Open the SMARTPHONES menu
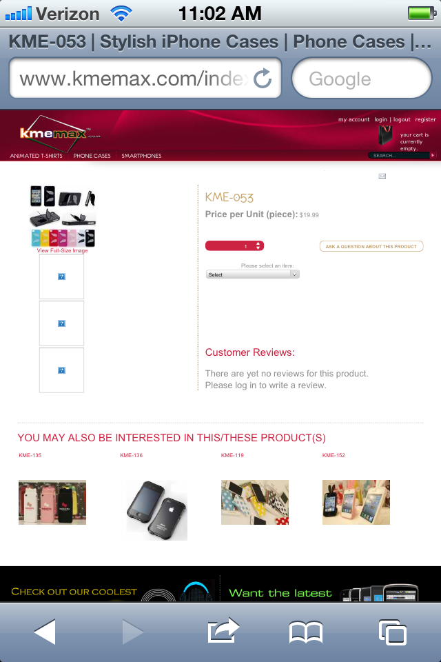The height and width of the screenshot is (662, 441). coord(141,156)
